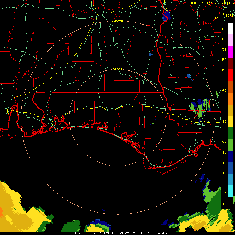235x235 pixels.
Task: Click the '[K FT]' units label
Action: [x=221, y=18]
